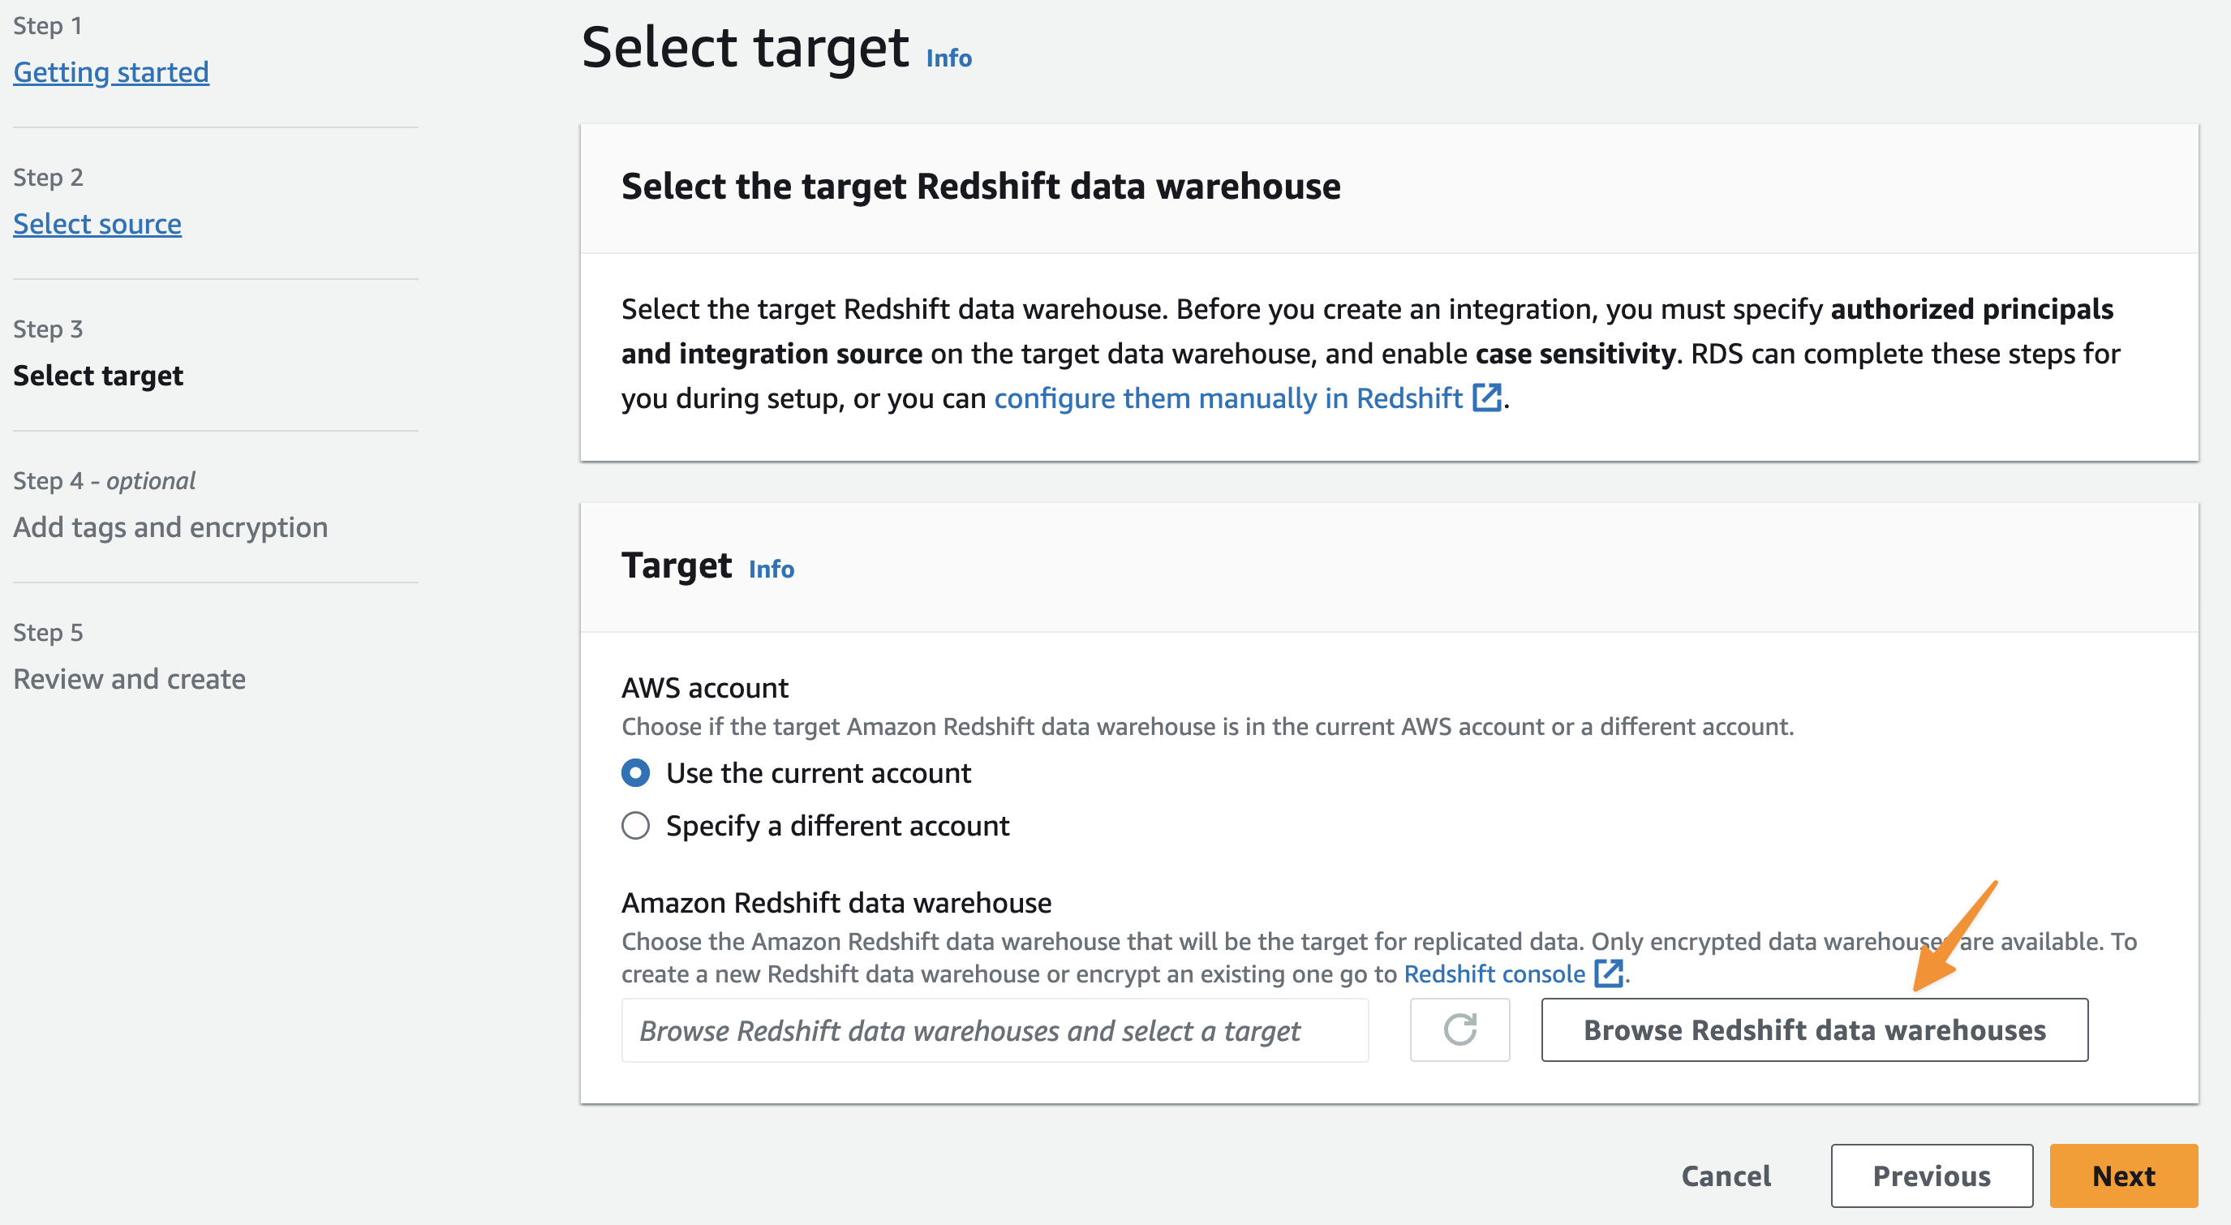Return to Select source step

coord(97,224)
